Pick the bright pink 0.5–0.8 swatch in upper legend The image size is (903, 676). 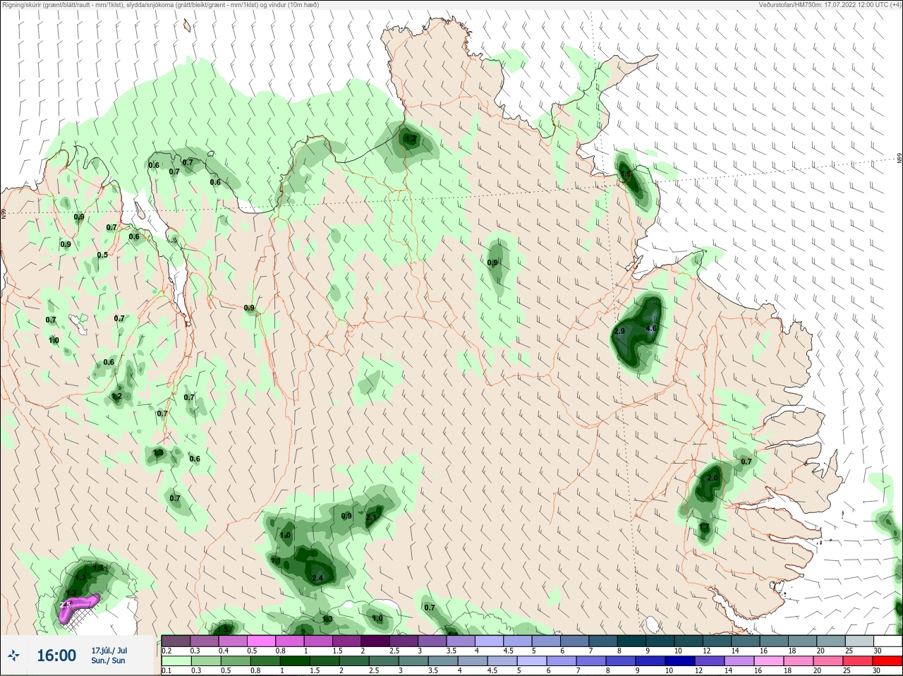pos(261,641)
